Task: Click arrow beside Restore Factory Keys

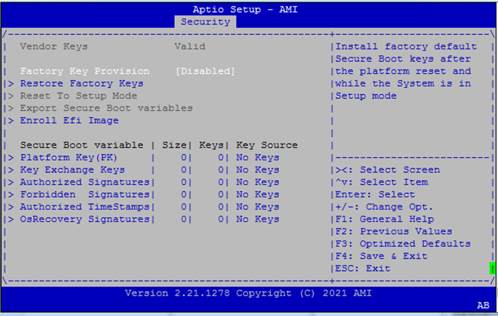Action: [x=11, y=83]
